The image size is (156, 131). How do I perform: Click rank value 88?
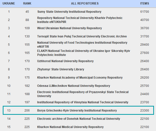tap(27, 20)
